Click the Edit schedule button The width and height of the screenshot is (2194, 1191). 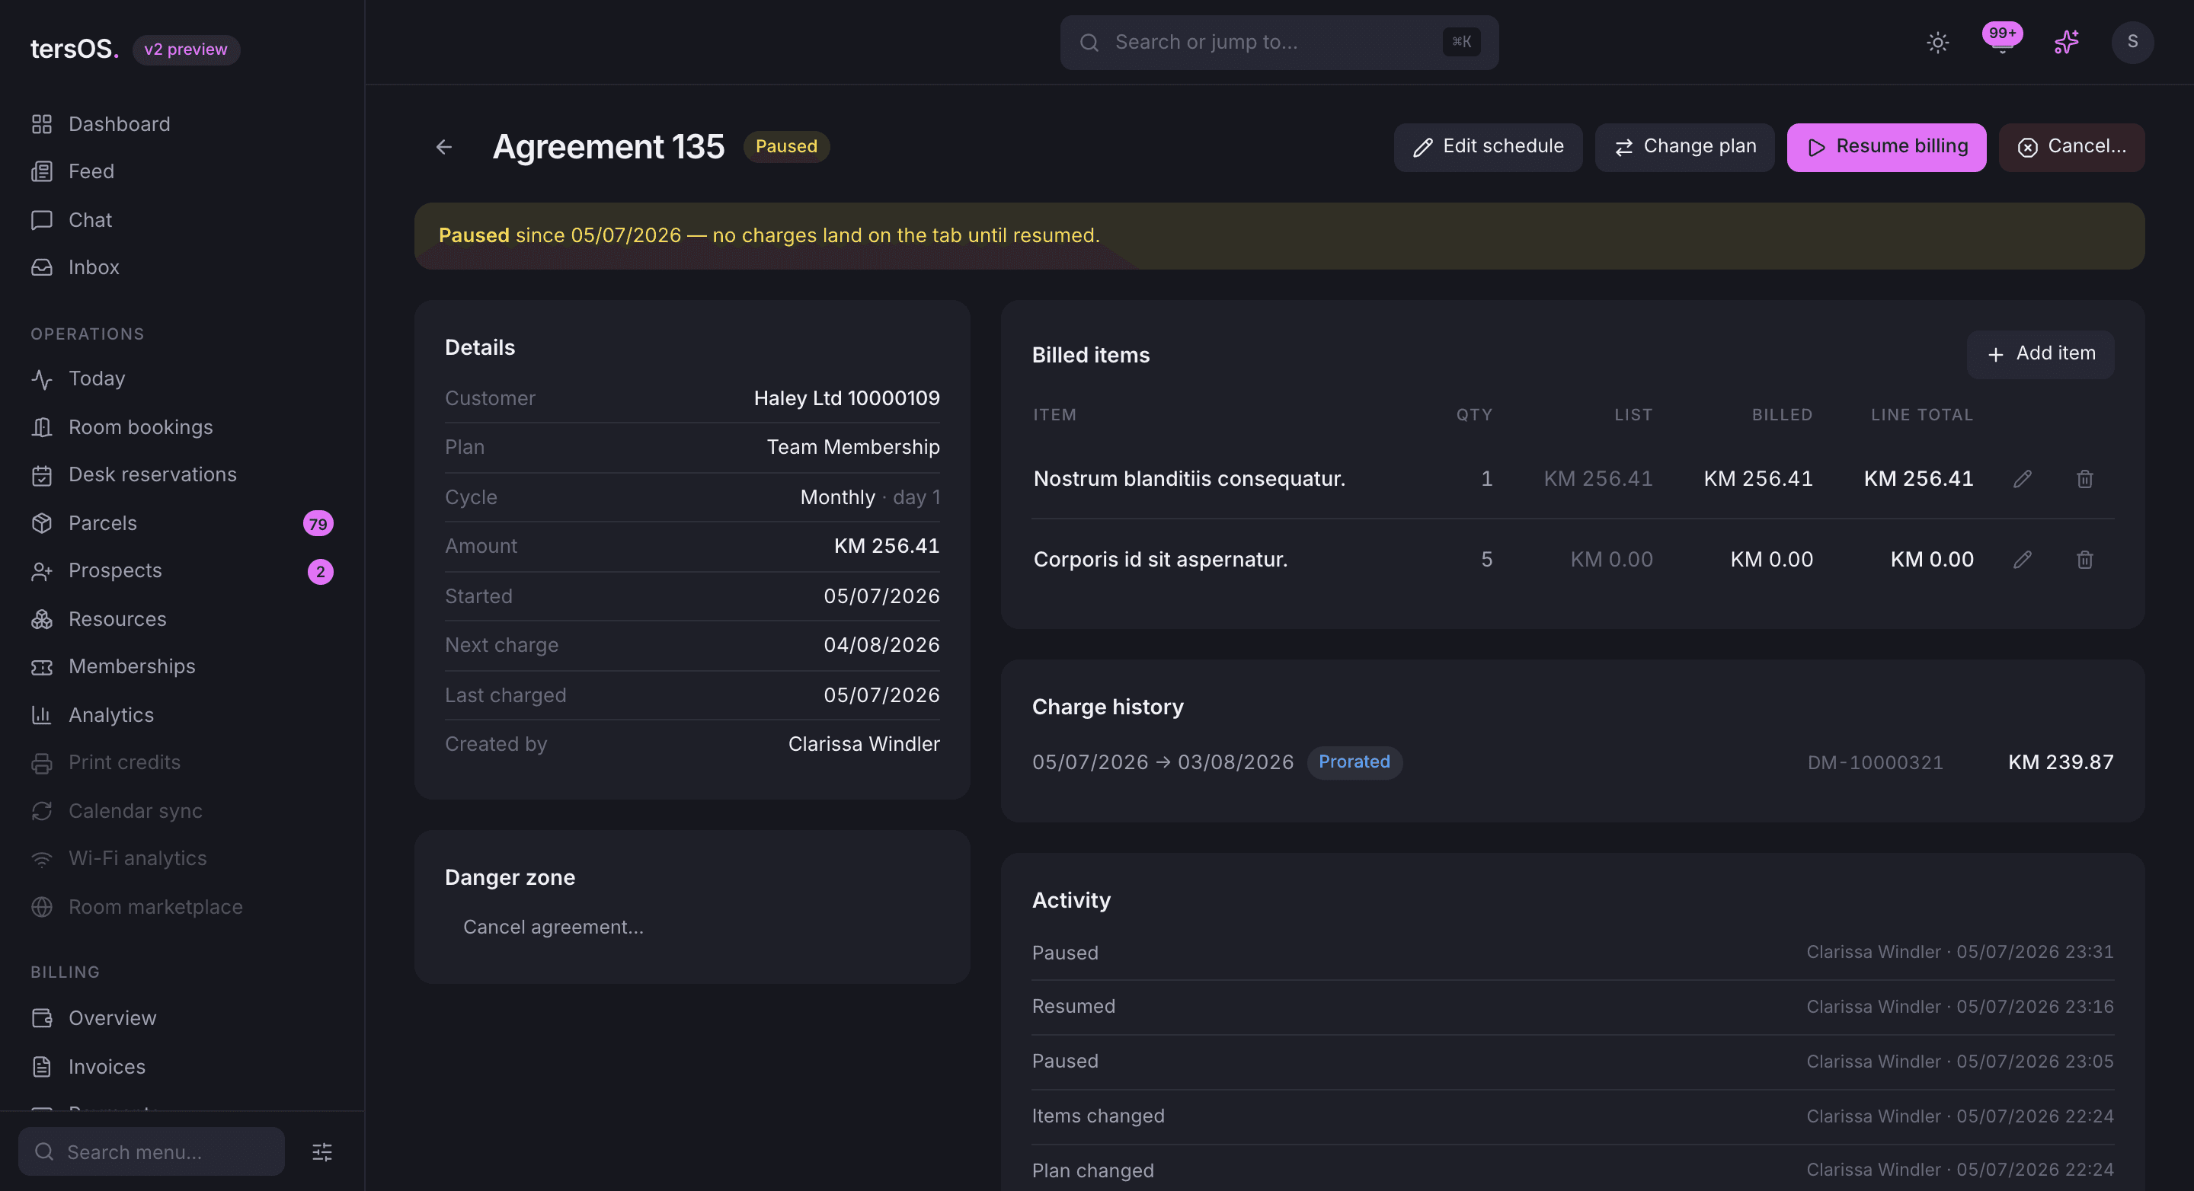pos(1487,147)
